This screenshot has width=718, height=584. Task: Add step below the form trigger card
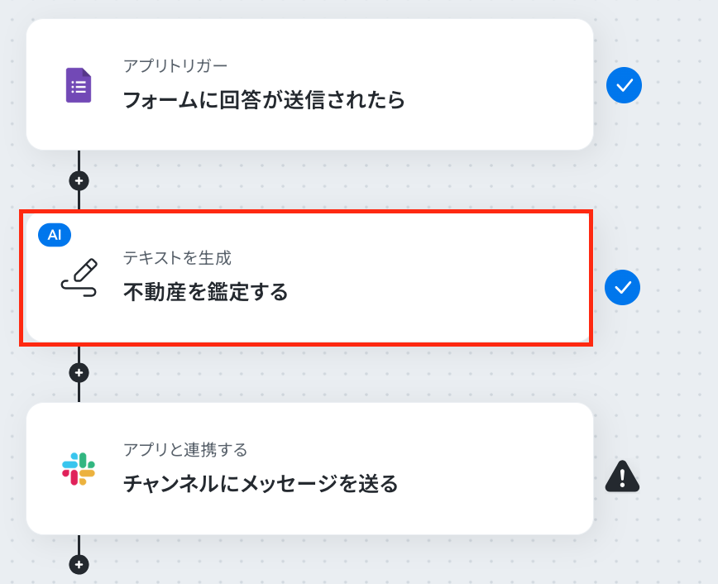pos(79,181)
